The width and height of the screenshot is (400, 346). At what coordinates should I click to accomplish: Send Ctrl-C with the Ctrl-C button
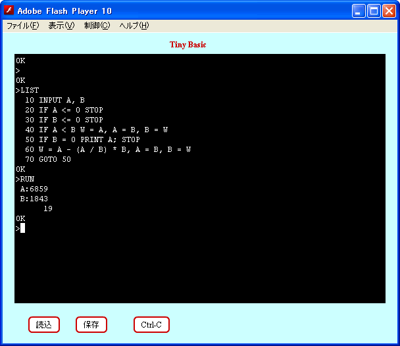[x=151, y=324]
